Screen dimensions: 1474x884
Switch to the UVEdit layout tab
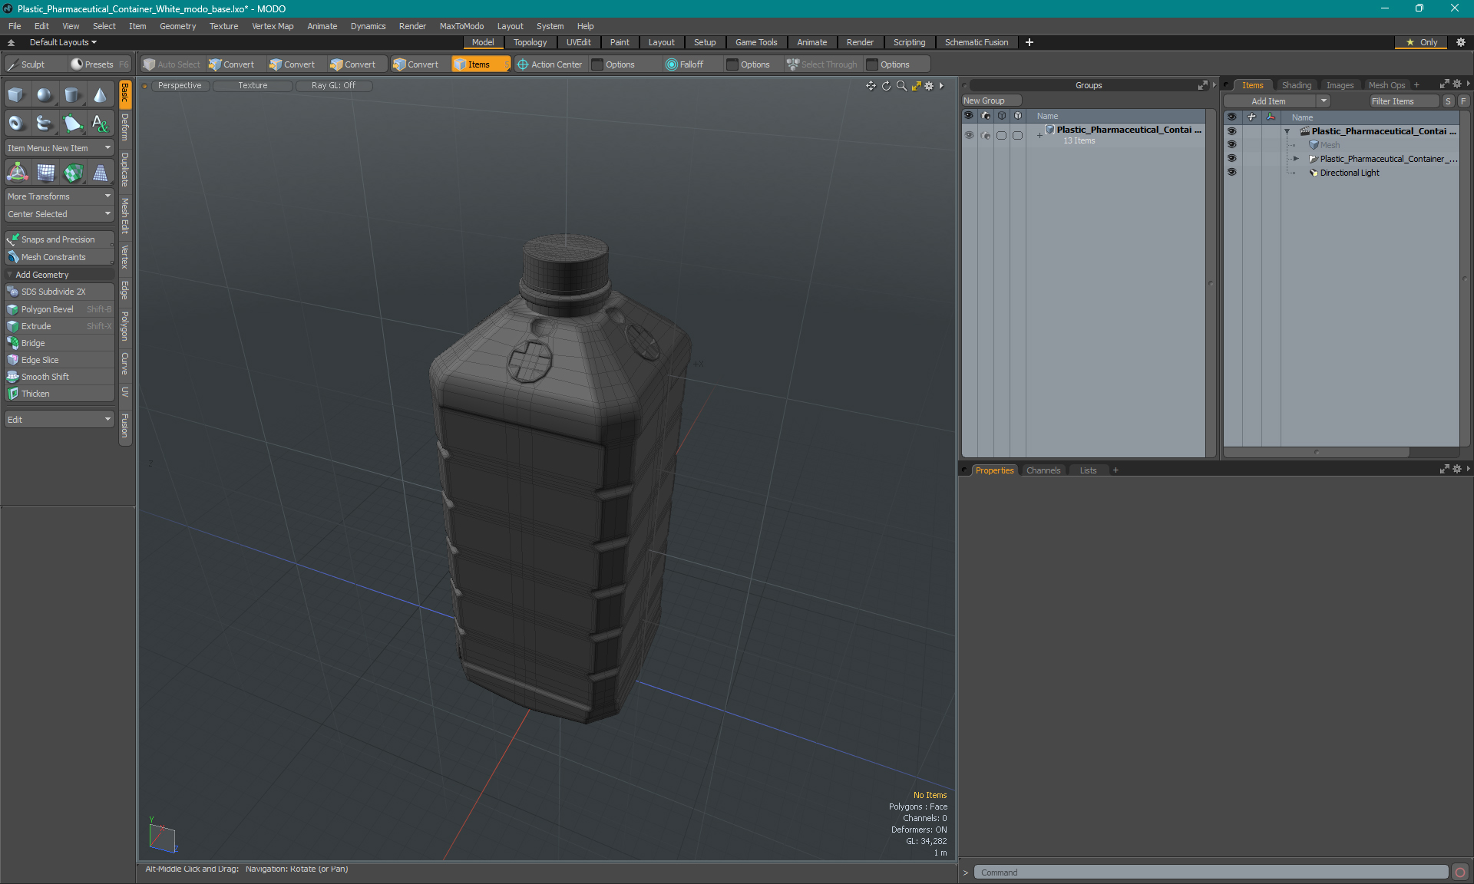click(578, 42)
